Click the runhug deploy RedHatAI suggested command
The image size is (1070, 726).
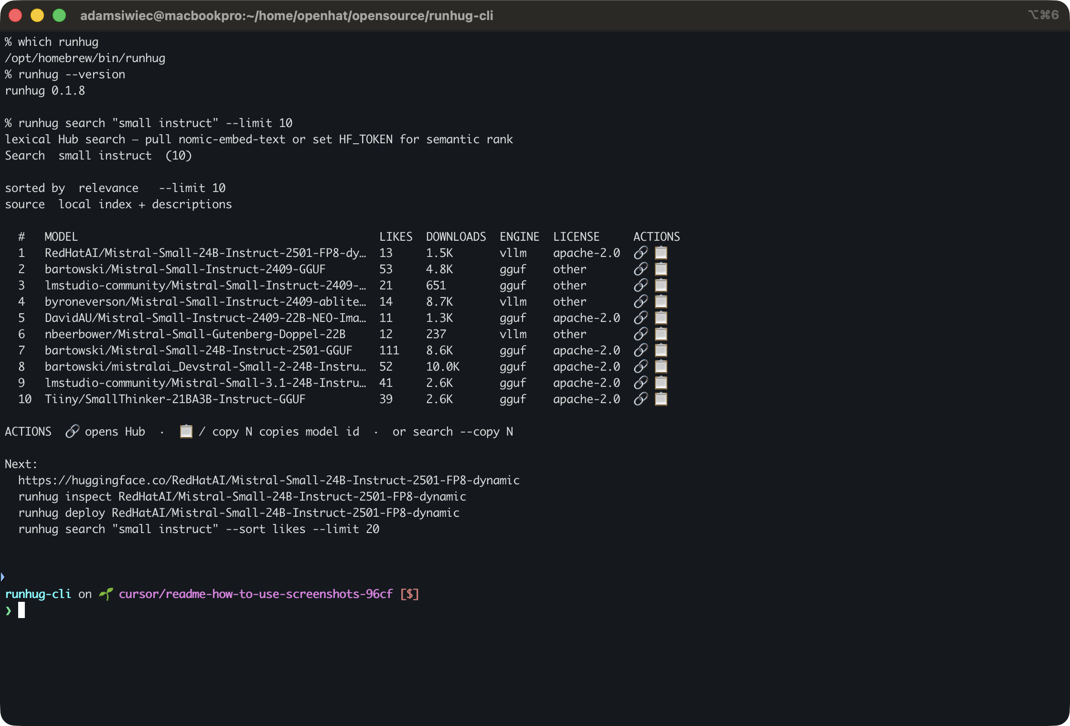point(239,512)
